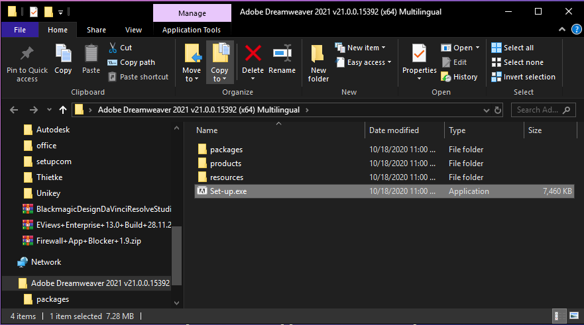Expand the Move to dropdown
The image size is (584, 325).
[192, 79]
